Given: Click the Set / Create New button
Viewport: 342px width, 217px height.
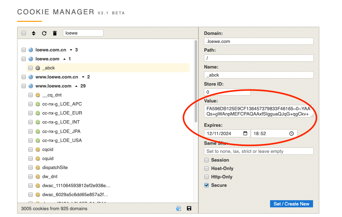Looking at the screenshot, I should click(x=292, y=204).
